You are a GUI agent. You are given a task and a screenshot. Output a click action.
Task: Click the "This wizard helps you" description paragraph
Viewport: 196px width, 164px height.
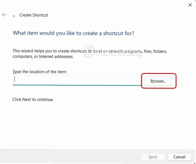pyautogui.click(x=90, y=54)
